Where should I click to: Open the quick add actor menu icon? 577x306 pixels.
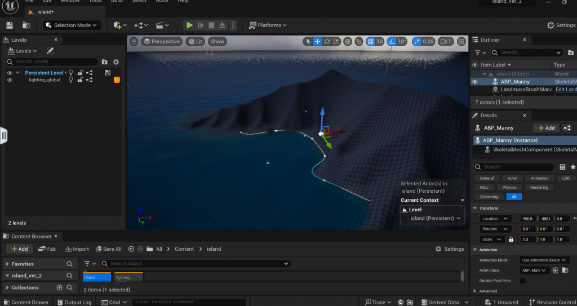click(120, 25)
